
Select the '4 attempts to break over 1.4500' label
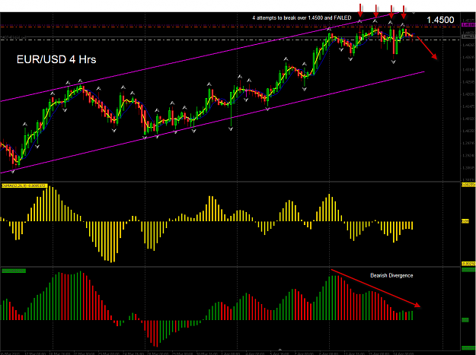coord(302,18)
